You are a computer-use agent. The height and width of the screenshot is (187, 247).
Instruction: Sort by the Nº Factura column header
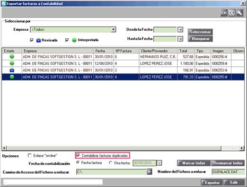pyautogui.click(x=126, y=51)
